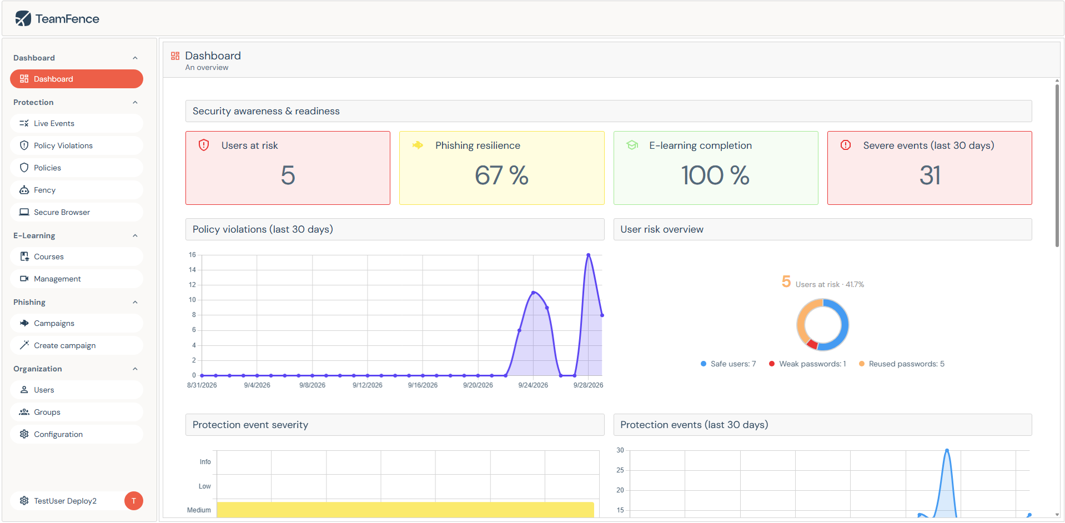The height and width of the screenshot is (523, 1065).
Task: Open Live Events via its sidebar icon
Action: (24, 123)
